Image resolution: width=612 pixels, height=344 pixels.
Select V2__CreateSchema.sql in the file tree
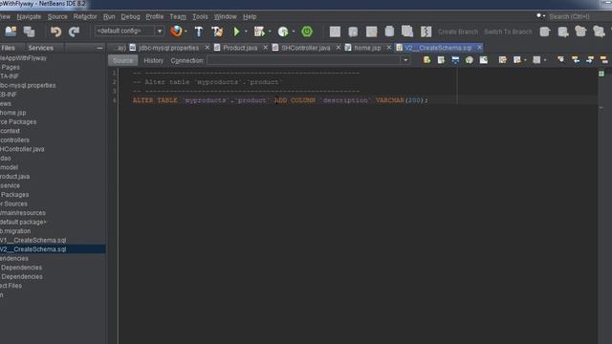point(33,249)
